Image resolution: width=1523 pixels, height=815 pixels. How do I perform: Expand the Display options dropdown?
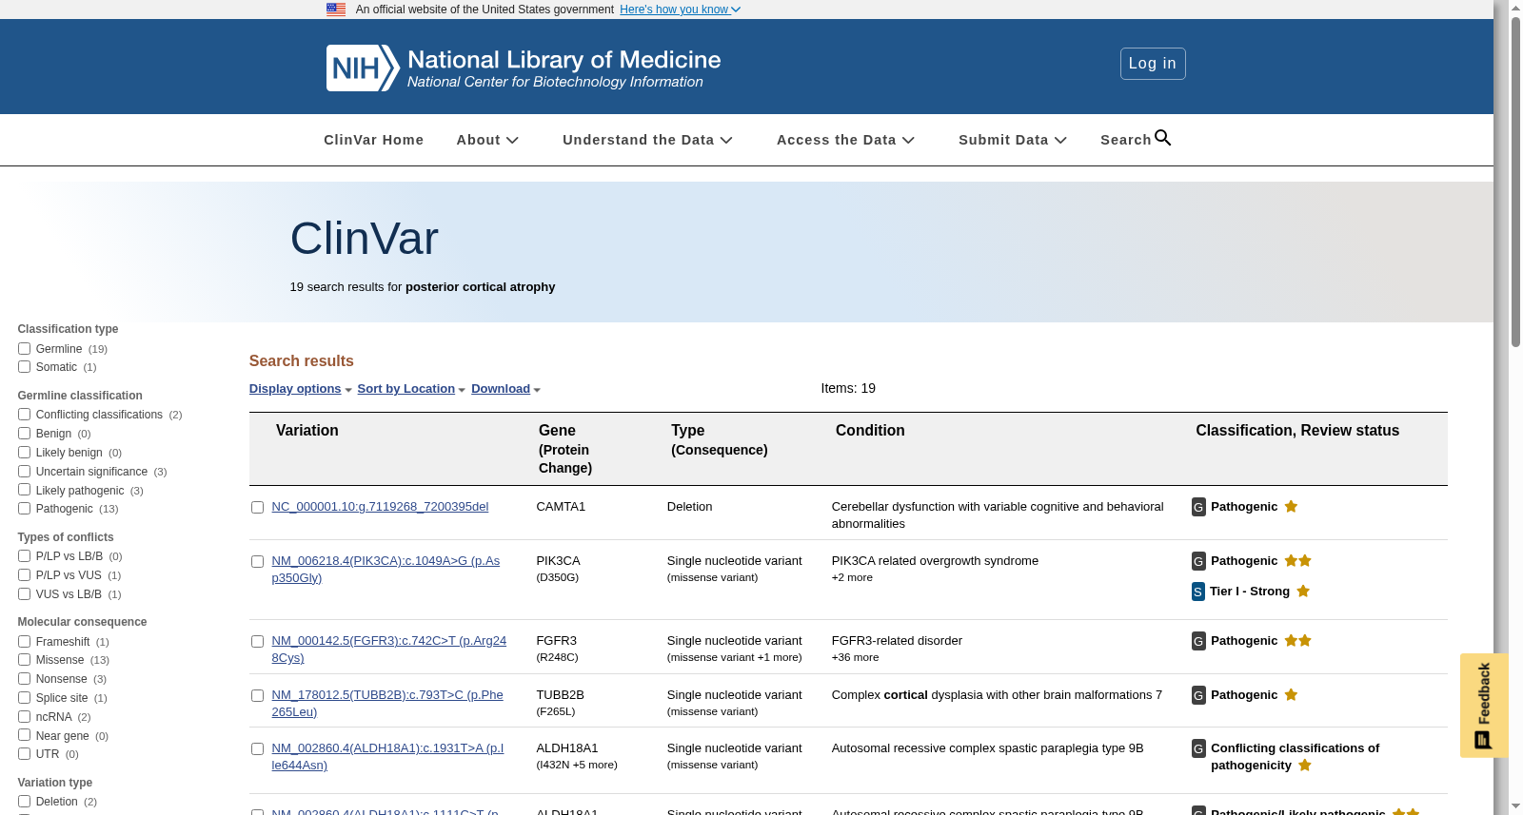point(301,389)
